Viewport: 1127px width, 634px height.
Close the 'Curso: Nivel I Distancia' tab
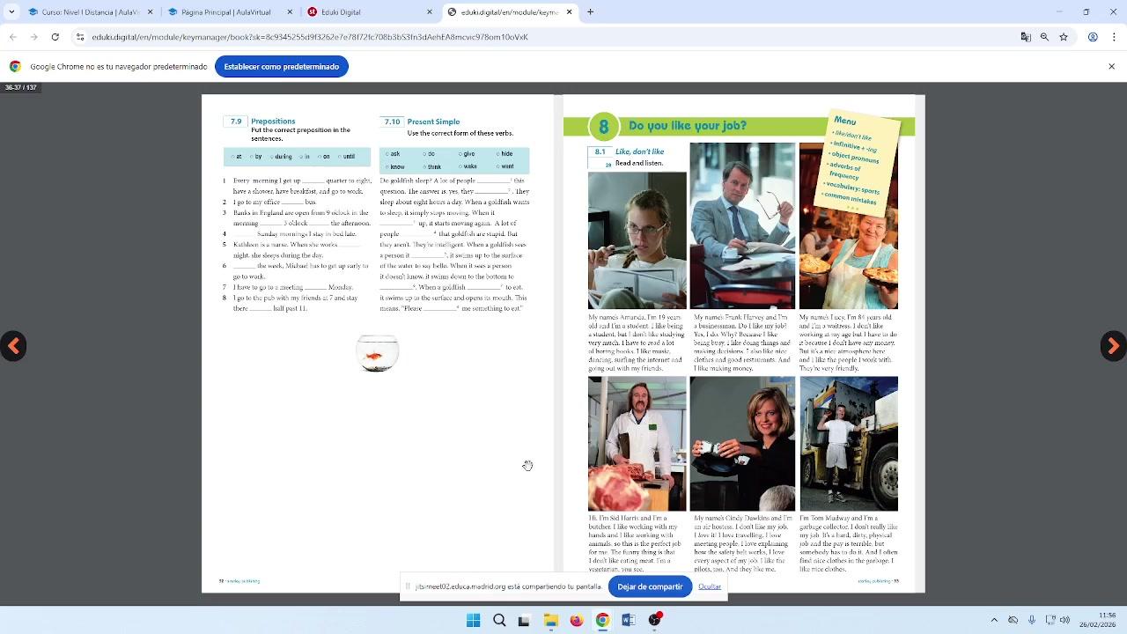pos(150,12)
